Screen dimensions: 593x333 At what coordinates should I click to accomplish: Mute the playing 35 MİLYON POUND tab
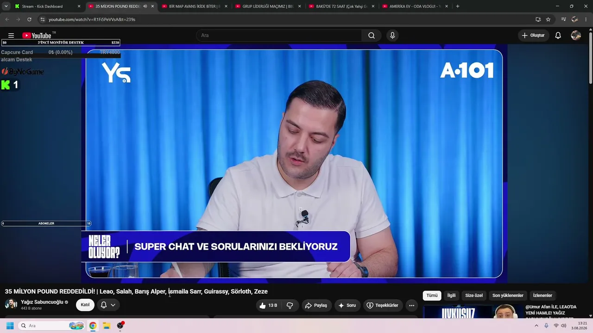[x=145, y=6]
